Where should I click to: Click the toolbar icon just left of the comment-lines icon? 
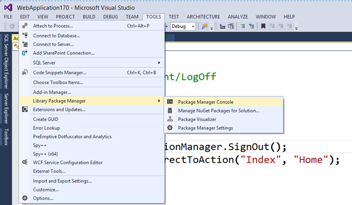point(231,26)
